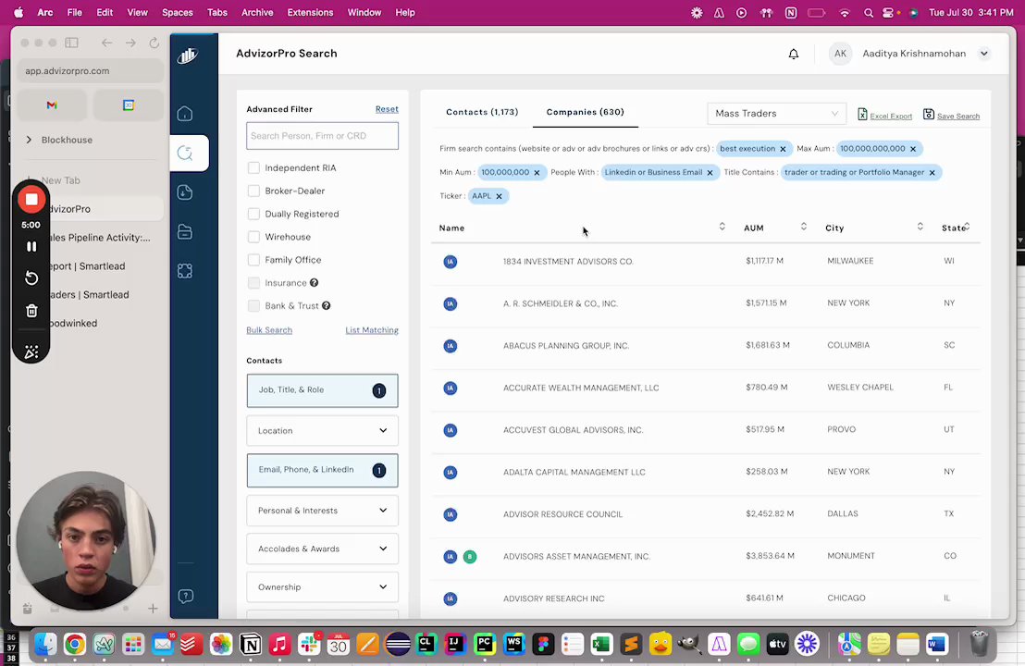Viewport: 1025px width, 666px height.
Task: Expand the Blockhouse folder in Arc sidebar
Action: 29,140
